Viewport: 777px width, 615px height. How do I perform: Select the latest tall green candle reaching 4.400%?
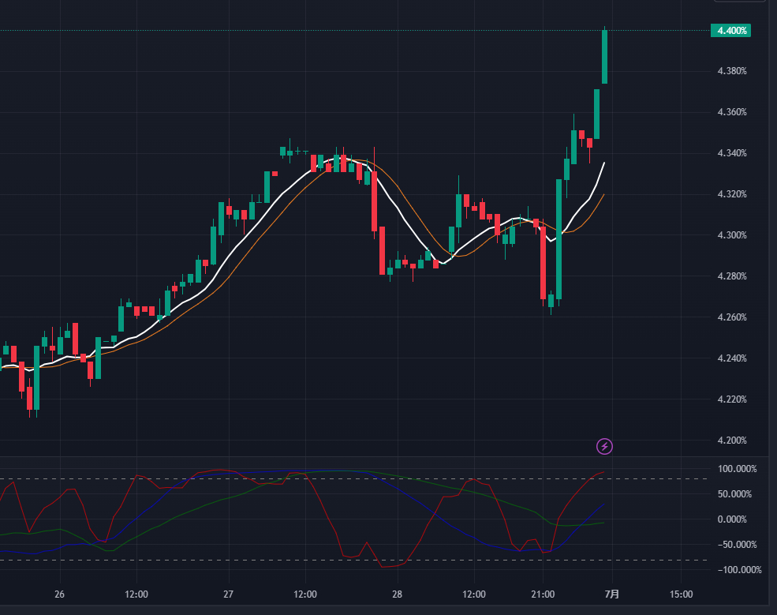tap(604, 57)
